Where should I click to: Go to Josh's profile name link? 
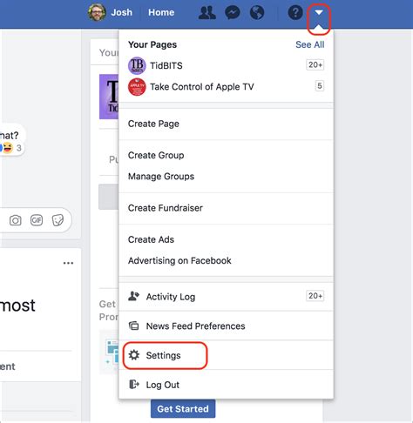point(122,12)
